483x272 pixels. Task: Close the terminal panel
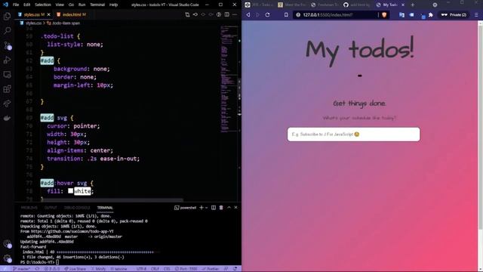pos(236,208)
